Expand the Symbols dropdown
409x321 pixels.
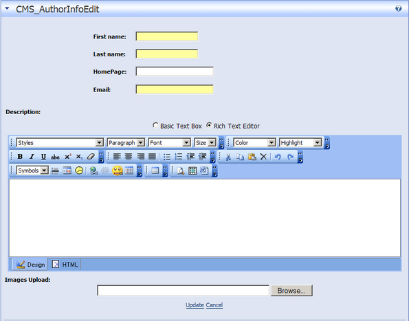(32, 170)
